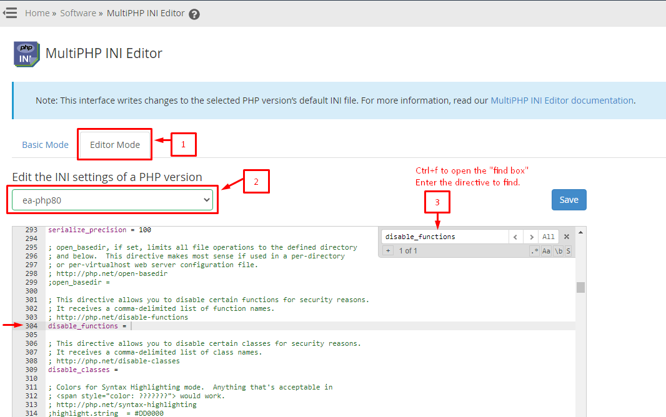The height and width of the screenshot is (417, 666).
Task: Click the ;open_basedir = line
Action: point(79,282)
